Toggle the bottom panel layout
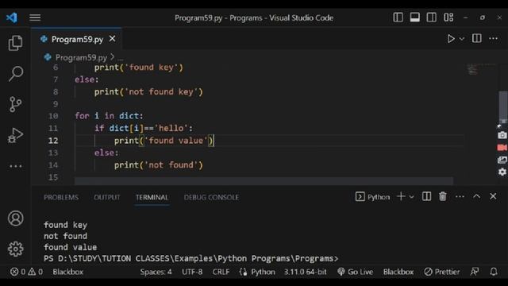508x286 pixels. [x=414, y=17]
